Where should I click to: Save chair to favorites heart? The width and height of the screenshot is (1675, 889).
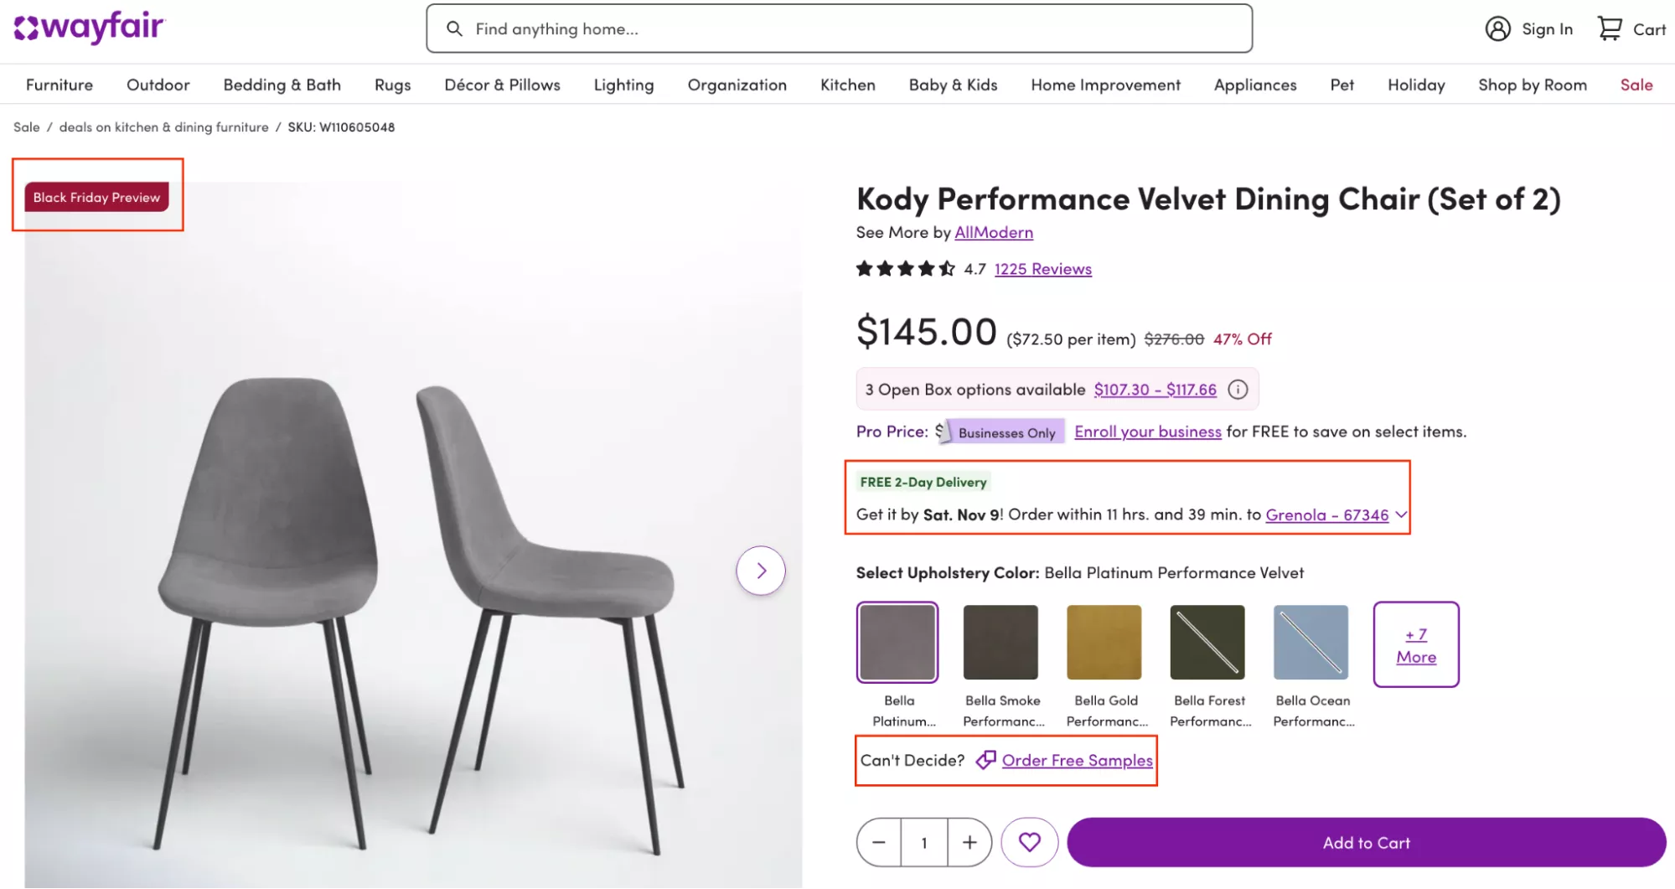[x=1030, y=842]
